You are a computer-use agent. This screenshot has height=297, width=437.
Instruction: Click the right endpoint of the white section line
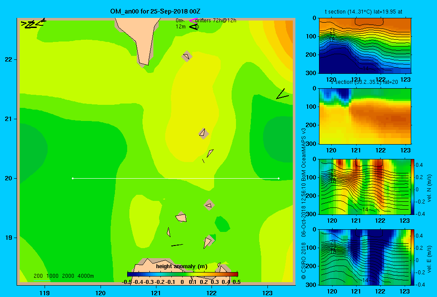coord(279,178)
